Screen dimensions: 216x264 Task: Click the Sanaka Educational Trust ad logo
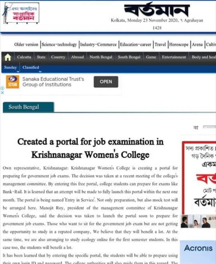13,82
